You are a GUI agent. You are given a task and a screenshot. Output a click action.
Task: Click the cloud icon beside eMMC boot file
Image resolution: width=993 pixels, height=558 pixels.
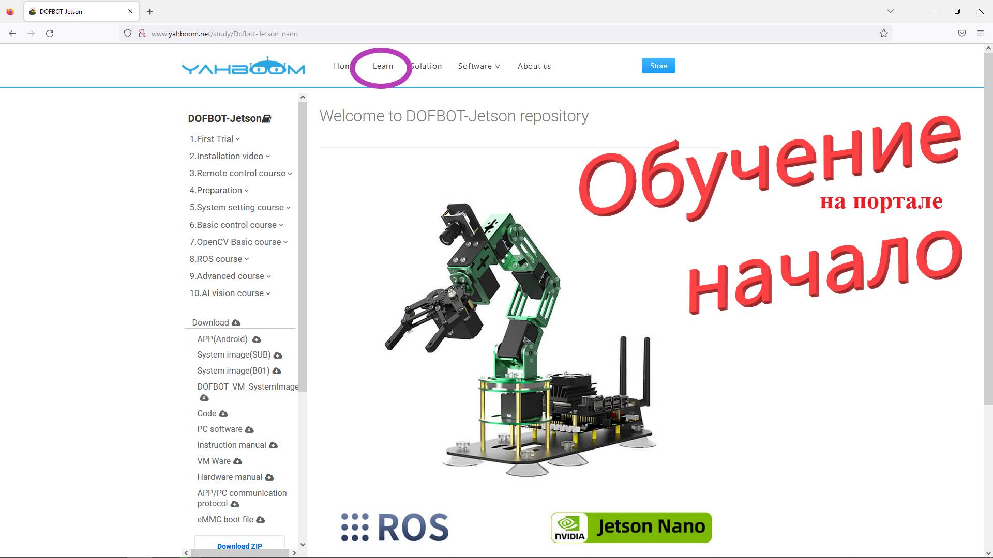[x=261, y=520]
